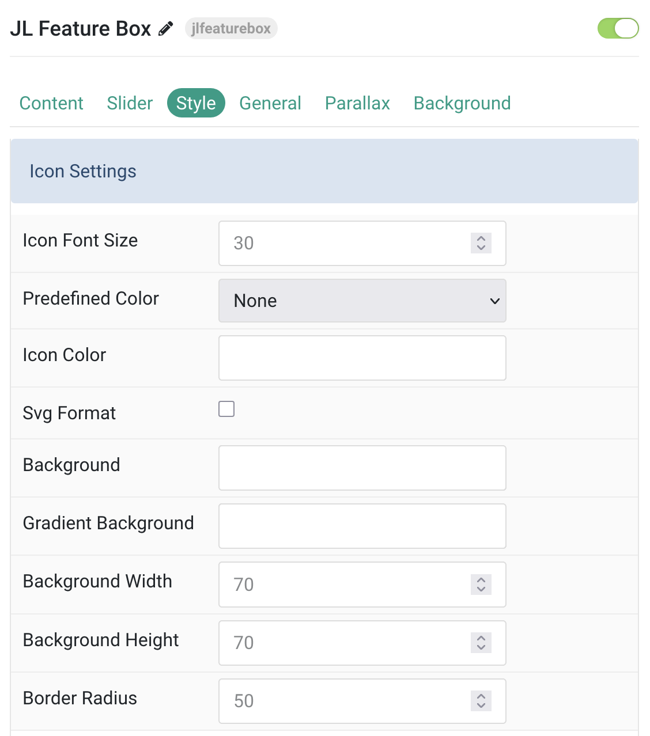Viewport: 650px width, 736px height.
Task: Click the Gradient Background field
Action: pyautogui.click(x=362, y=526)
